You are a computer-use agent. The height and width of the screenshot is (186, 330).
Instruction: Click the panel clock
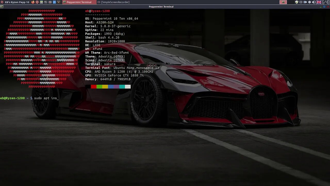point(326,2)
